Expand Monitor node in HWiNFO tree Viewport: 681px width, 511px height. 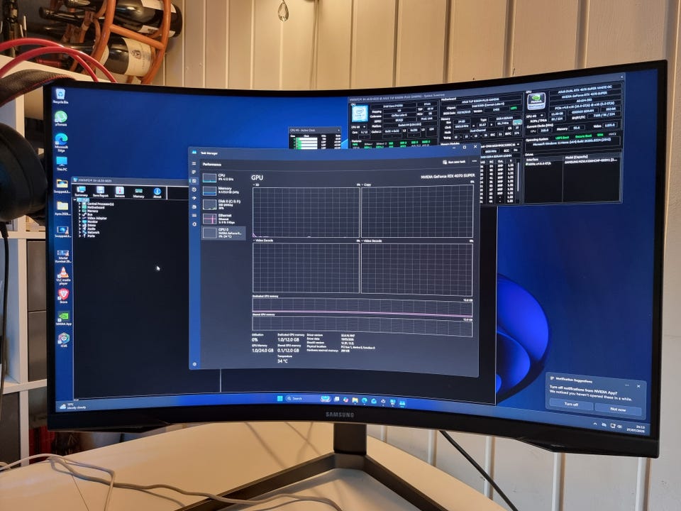click(79, 221)
